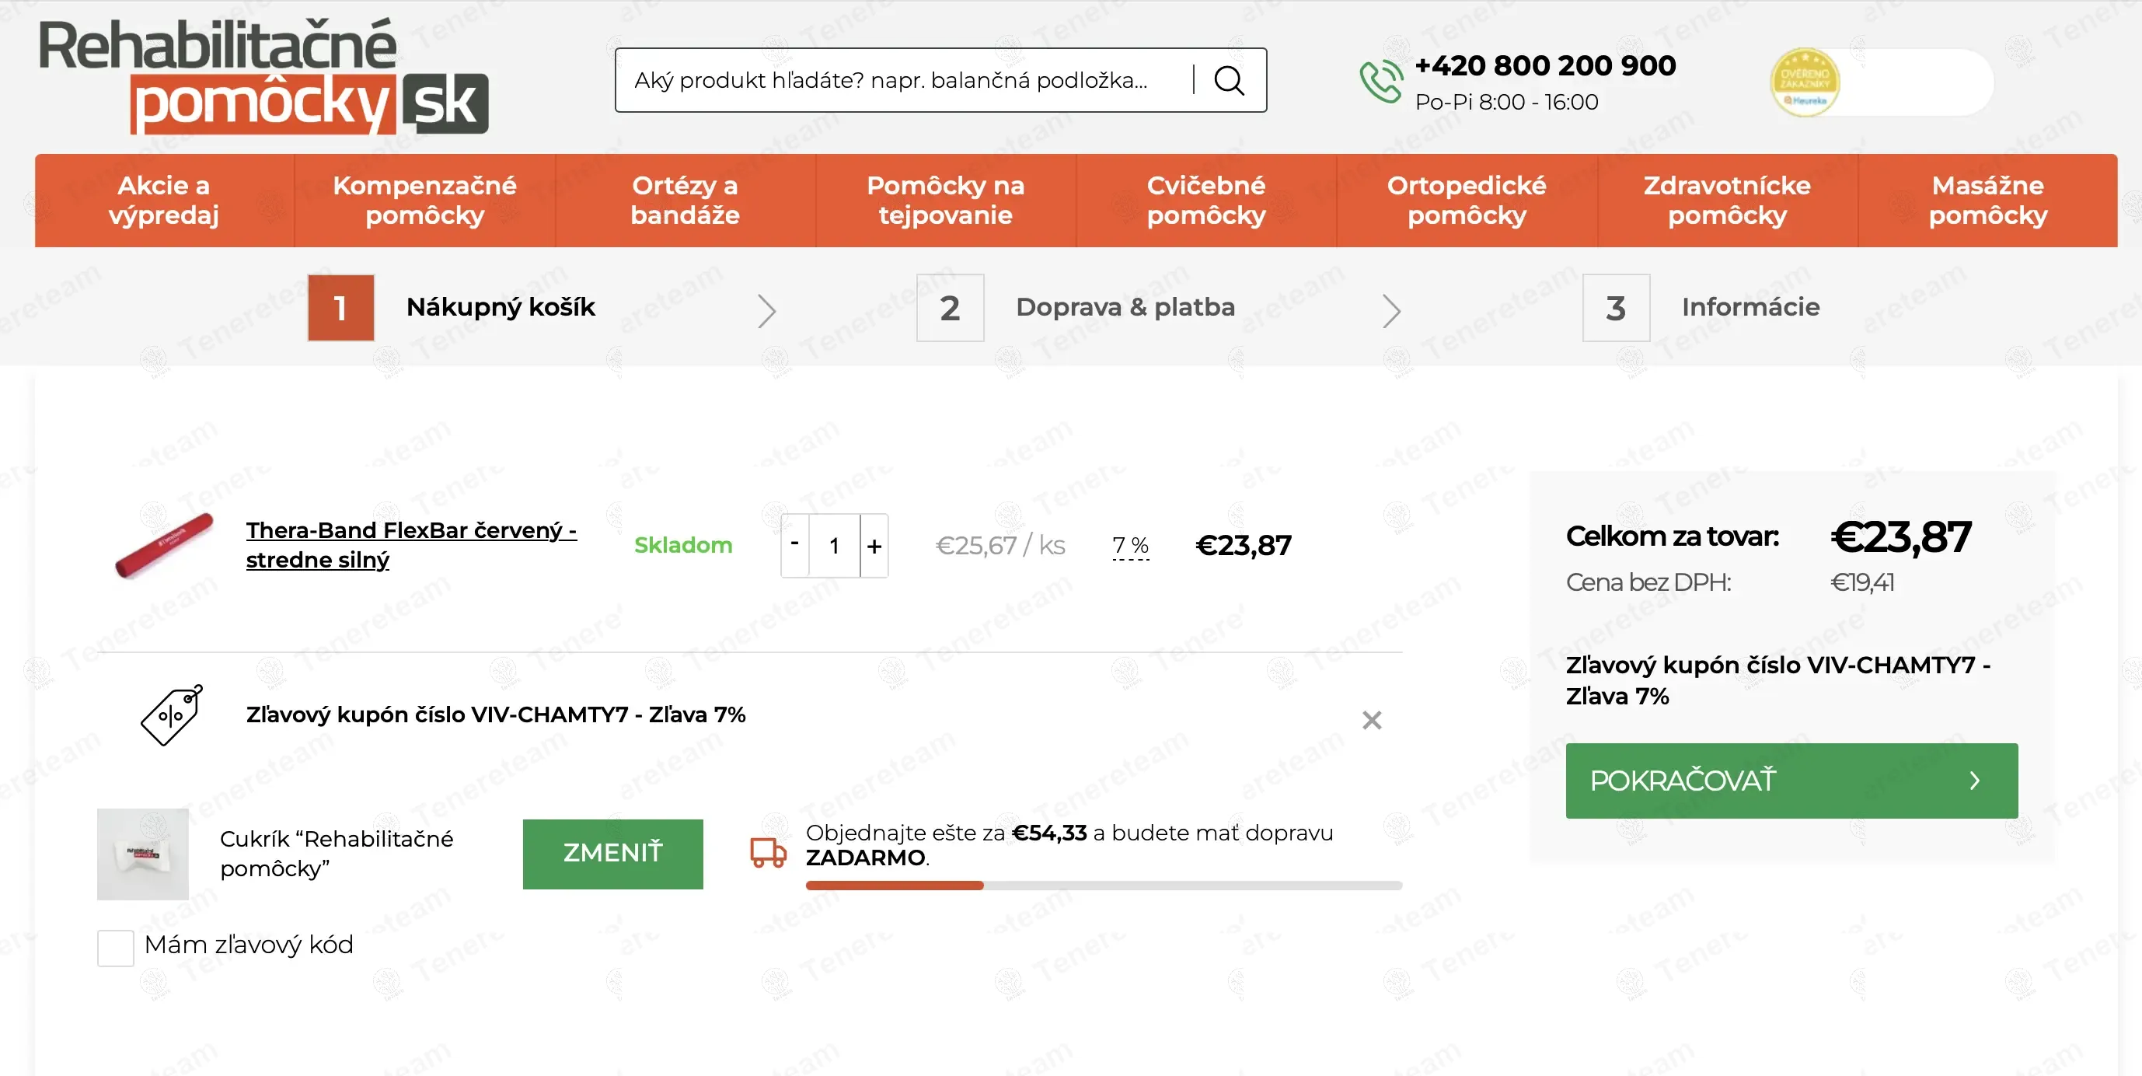
Task: Click the free delivery truck icon
Action: click(767, 851)
